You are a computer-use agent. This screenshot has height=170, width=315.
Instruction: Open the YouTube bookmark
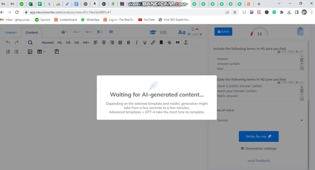[146, 20]
